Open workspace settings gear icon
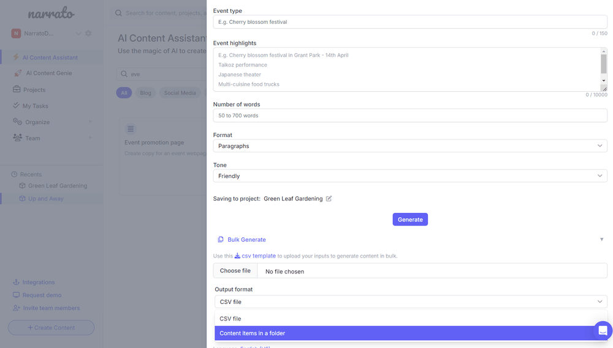The width and height of the screenshot is (613, 348). (x=88, y=34)
